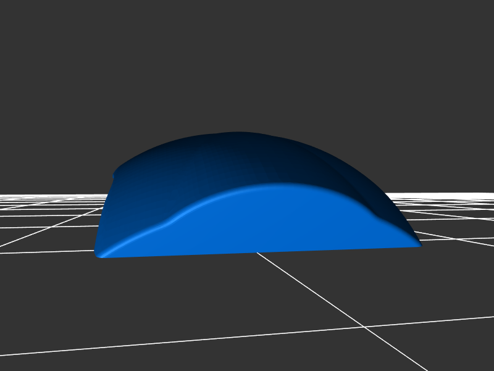The image size is (494, 371).
Task: Click the highest point of the blue dome
Action: (235, 134)
